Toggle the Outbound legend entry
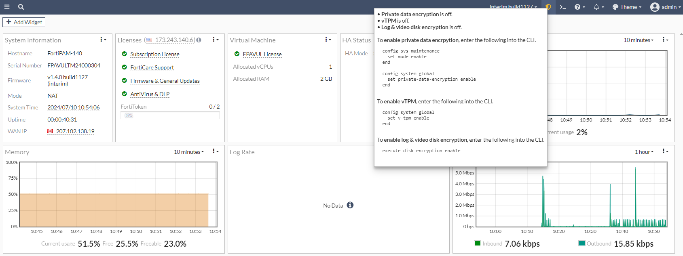The height and width of the screenshot is (256, 683). pos(595,243)
